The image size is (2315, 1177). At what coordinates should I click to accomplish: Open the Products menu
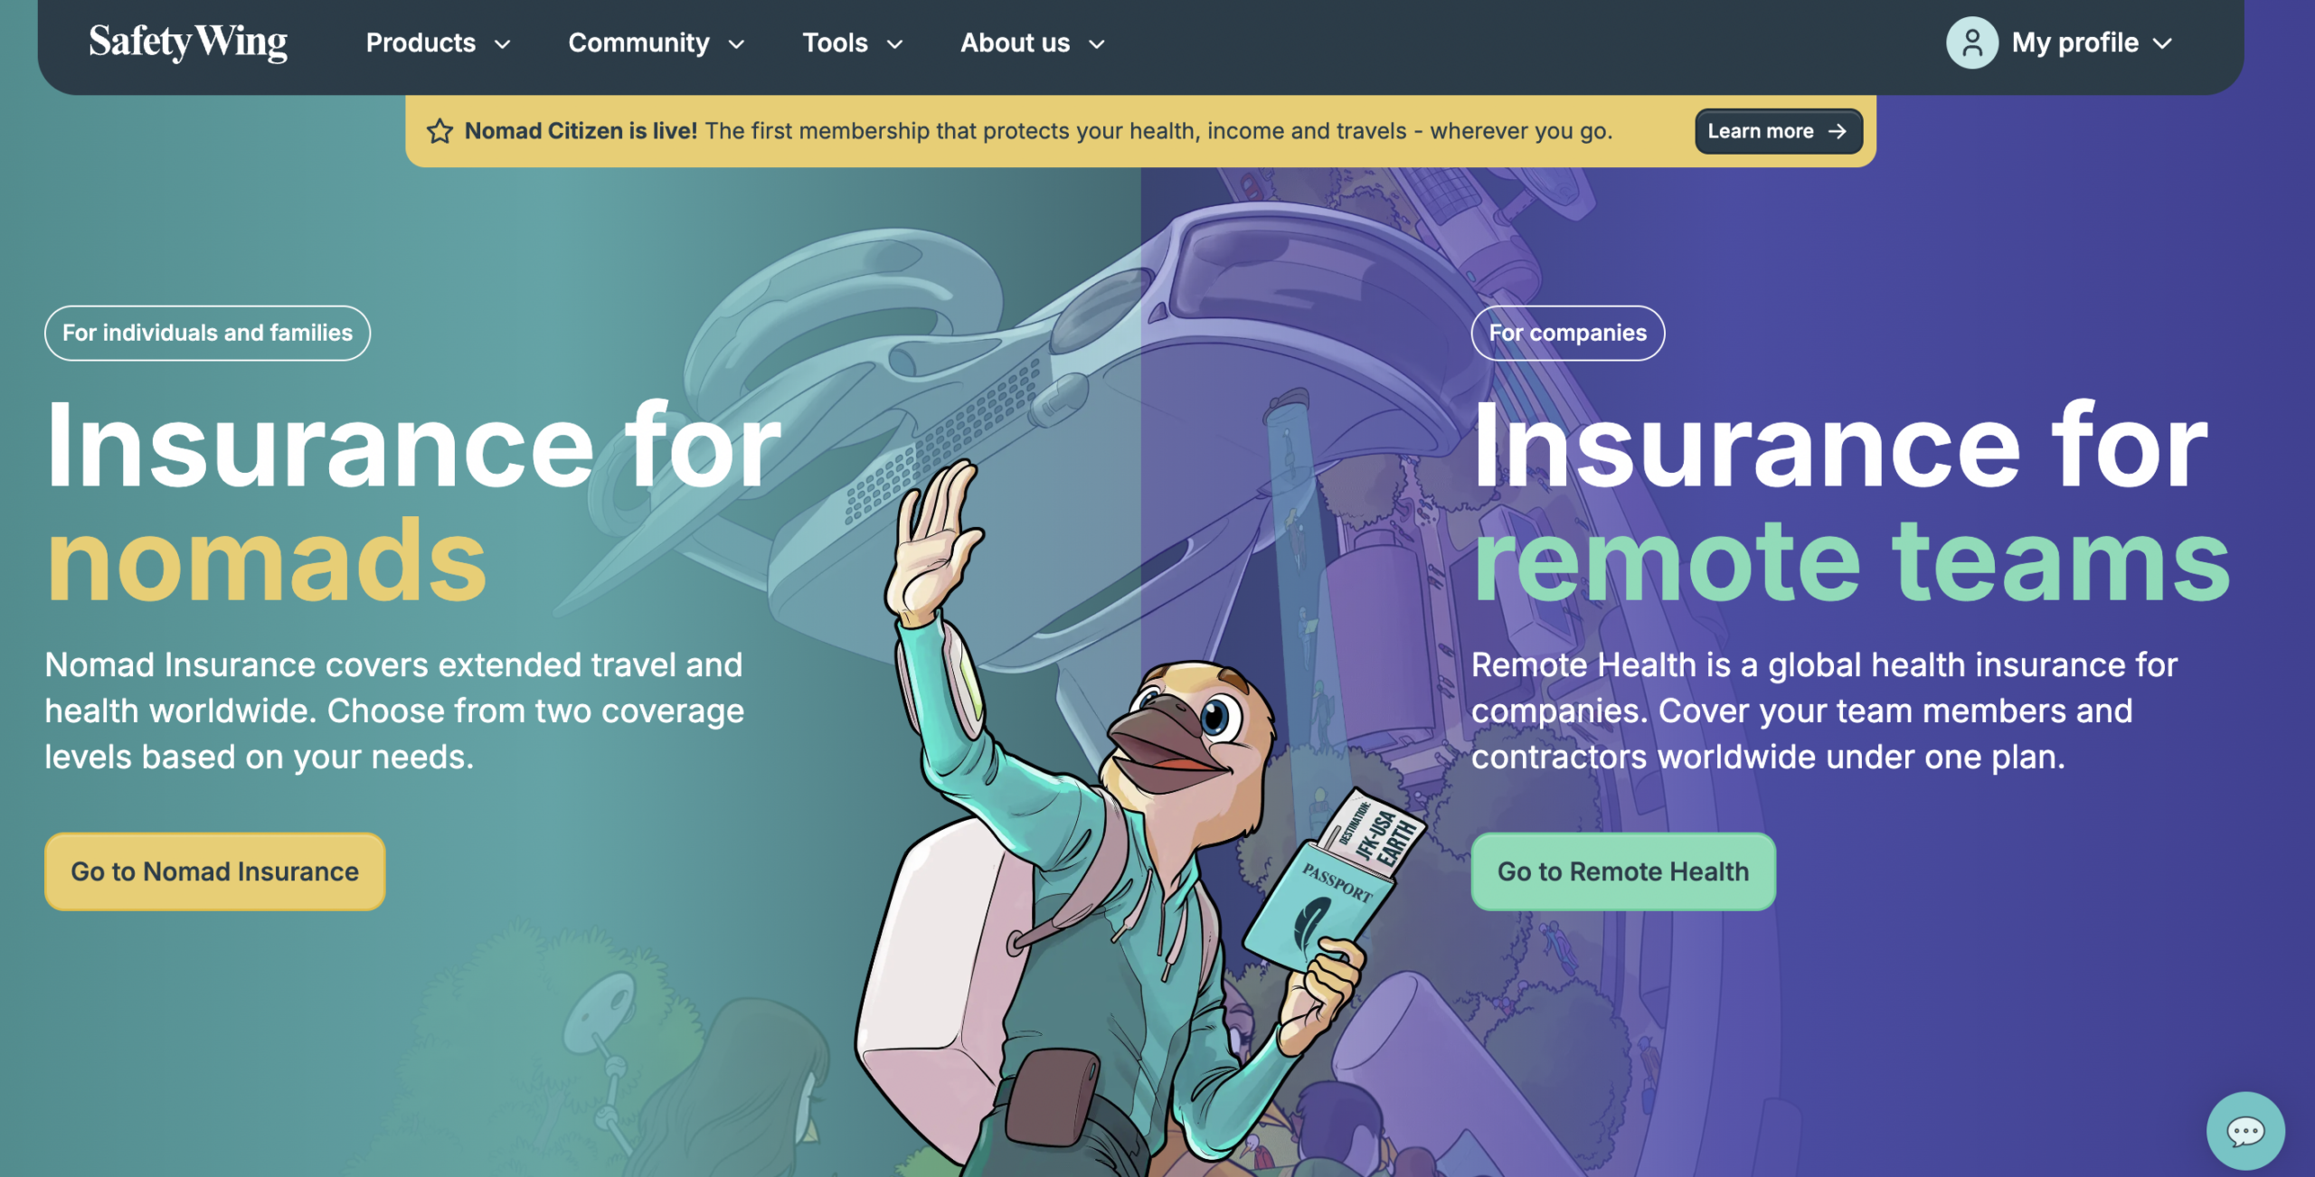pyautogui.click(x=438, y=42)
